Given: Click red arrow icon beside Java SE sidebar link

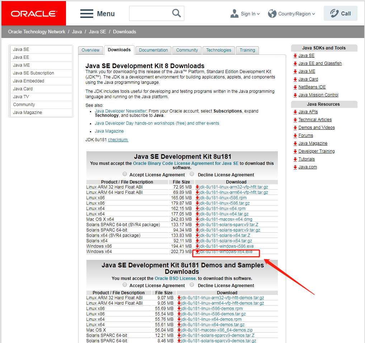Looking at the screenshot, I should [x=295, y=56].
